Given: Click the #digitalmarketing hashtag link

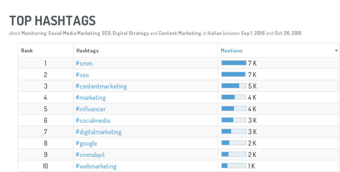Looking at the screenshot, I should click(98, 132).
